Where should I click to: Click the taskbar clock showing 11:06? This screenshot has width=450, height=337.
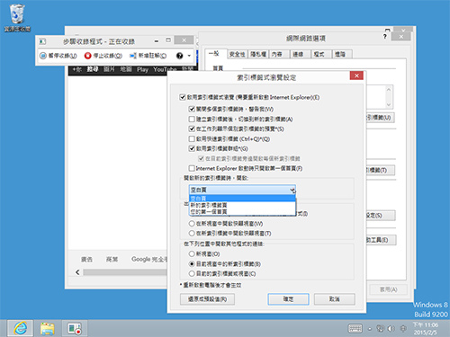tap(426, 329)
